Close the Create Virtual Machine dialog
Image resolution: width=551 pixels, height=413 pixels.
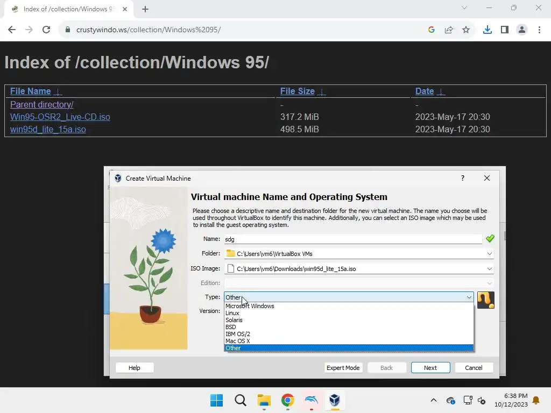[486, 178]
